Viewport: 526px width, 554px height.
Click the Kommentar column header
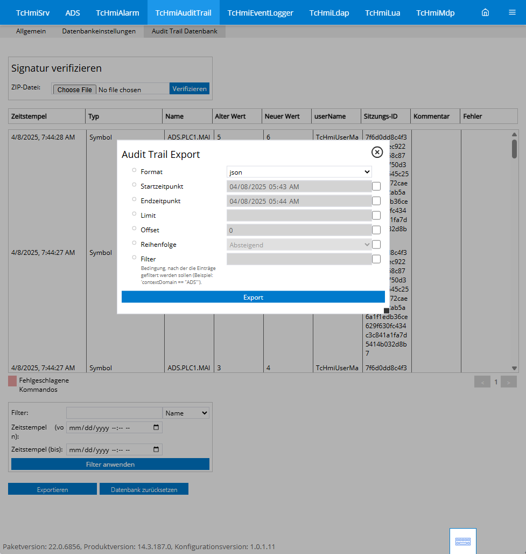tap(435, 116)
